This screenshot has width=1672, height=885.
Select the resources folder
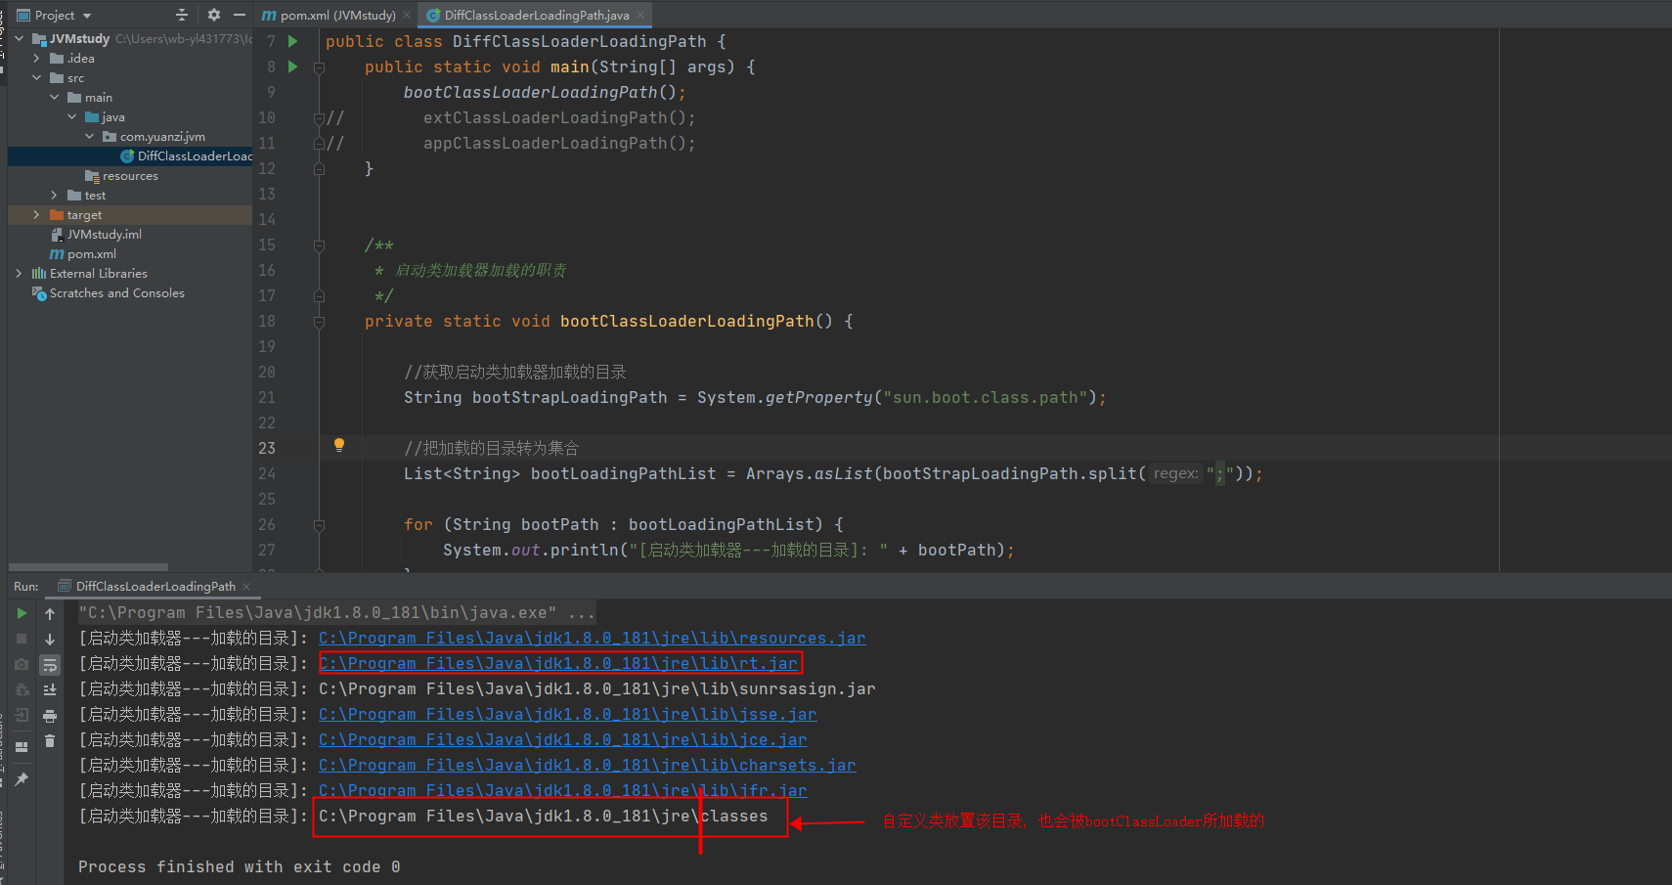(x=121, y=176)
